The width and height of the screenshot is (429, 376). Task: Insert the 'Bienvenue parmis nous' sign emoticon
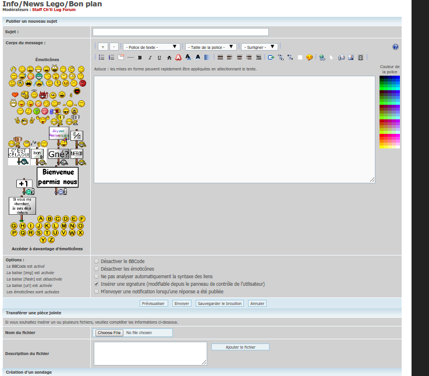pyautogui.click(x=57, y=178)
